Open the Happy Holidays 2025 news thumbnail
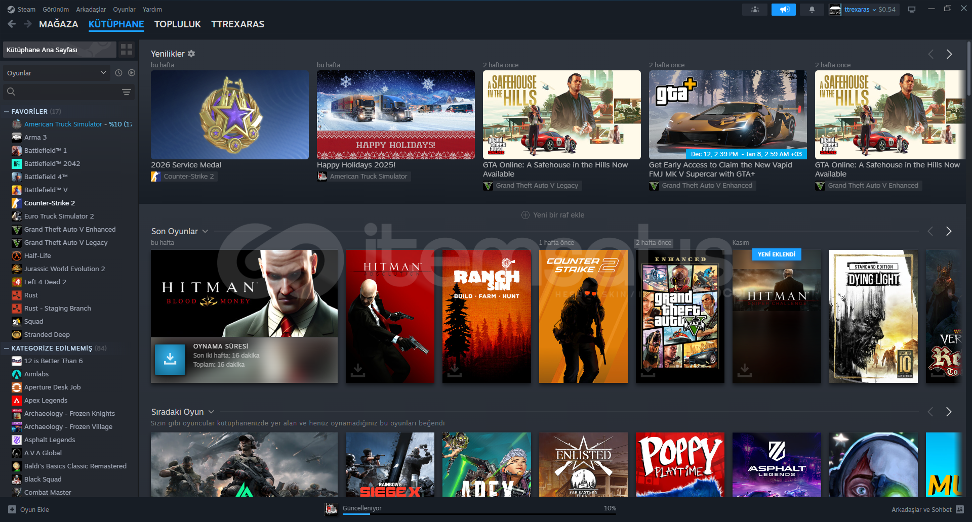Screen dimensions: 972x522 (396, 115)
